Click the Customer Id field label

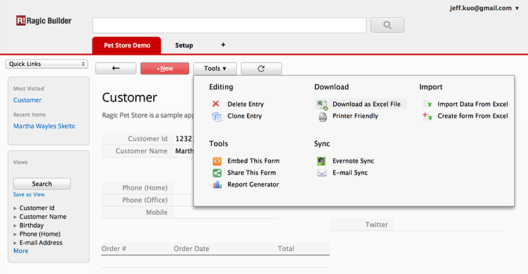[x=147, y=139]
